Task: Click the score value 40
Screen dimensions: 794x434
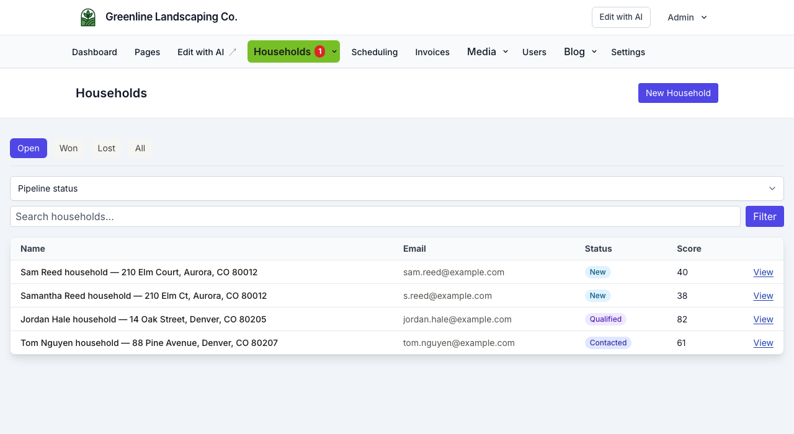Action: [682, 272]
